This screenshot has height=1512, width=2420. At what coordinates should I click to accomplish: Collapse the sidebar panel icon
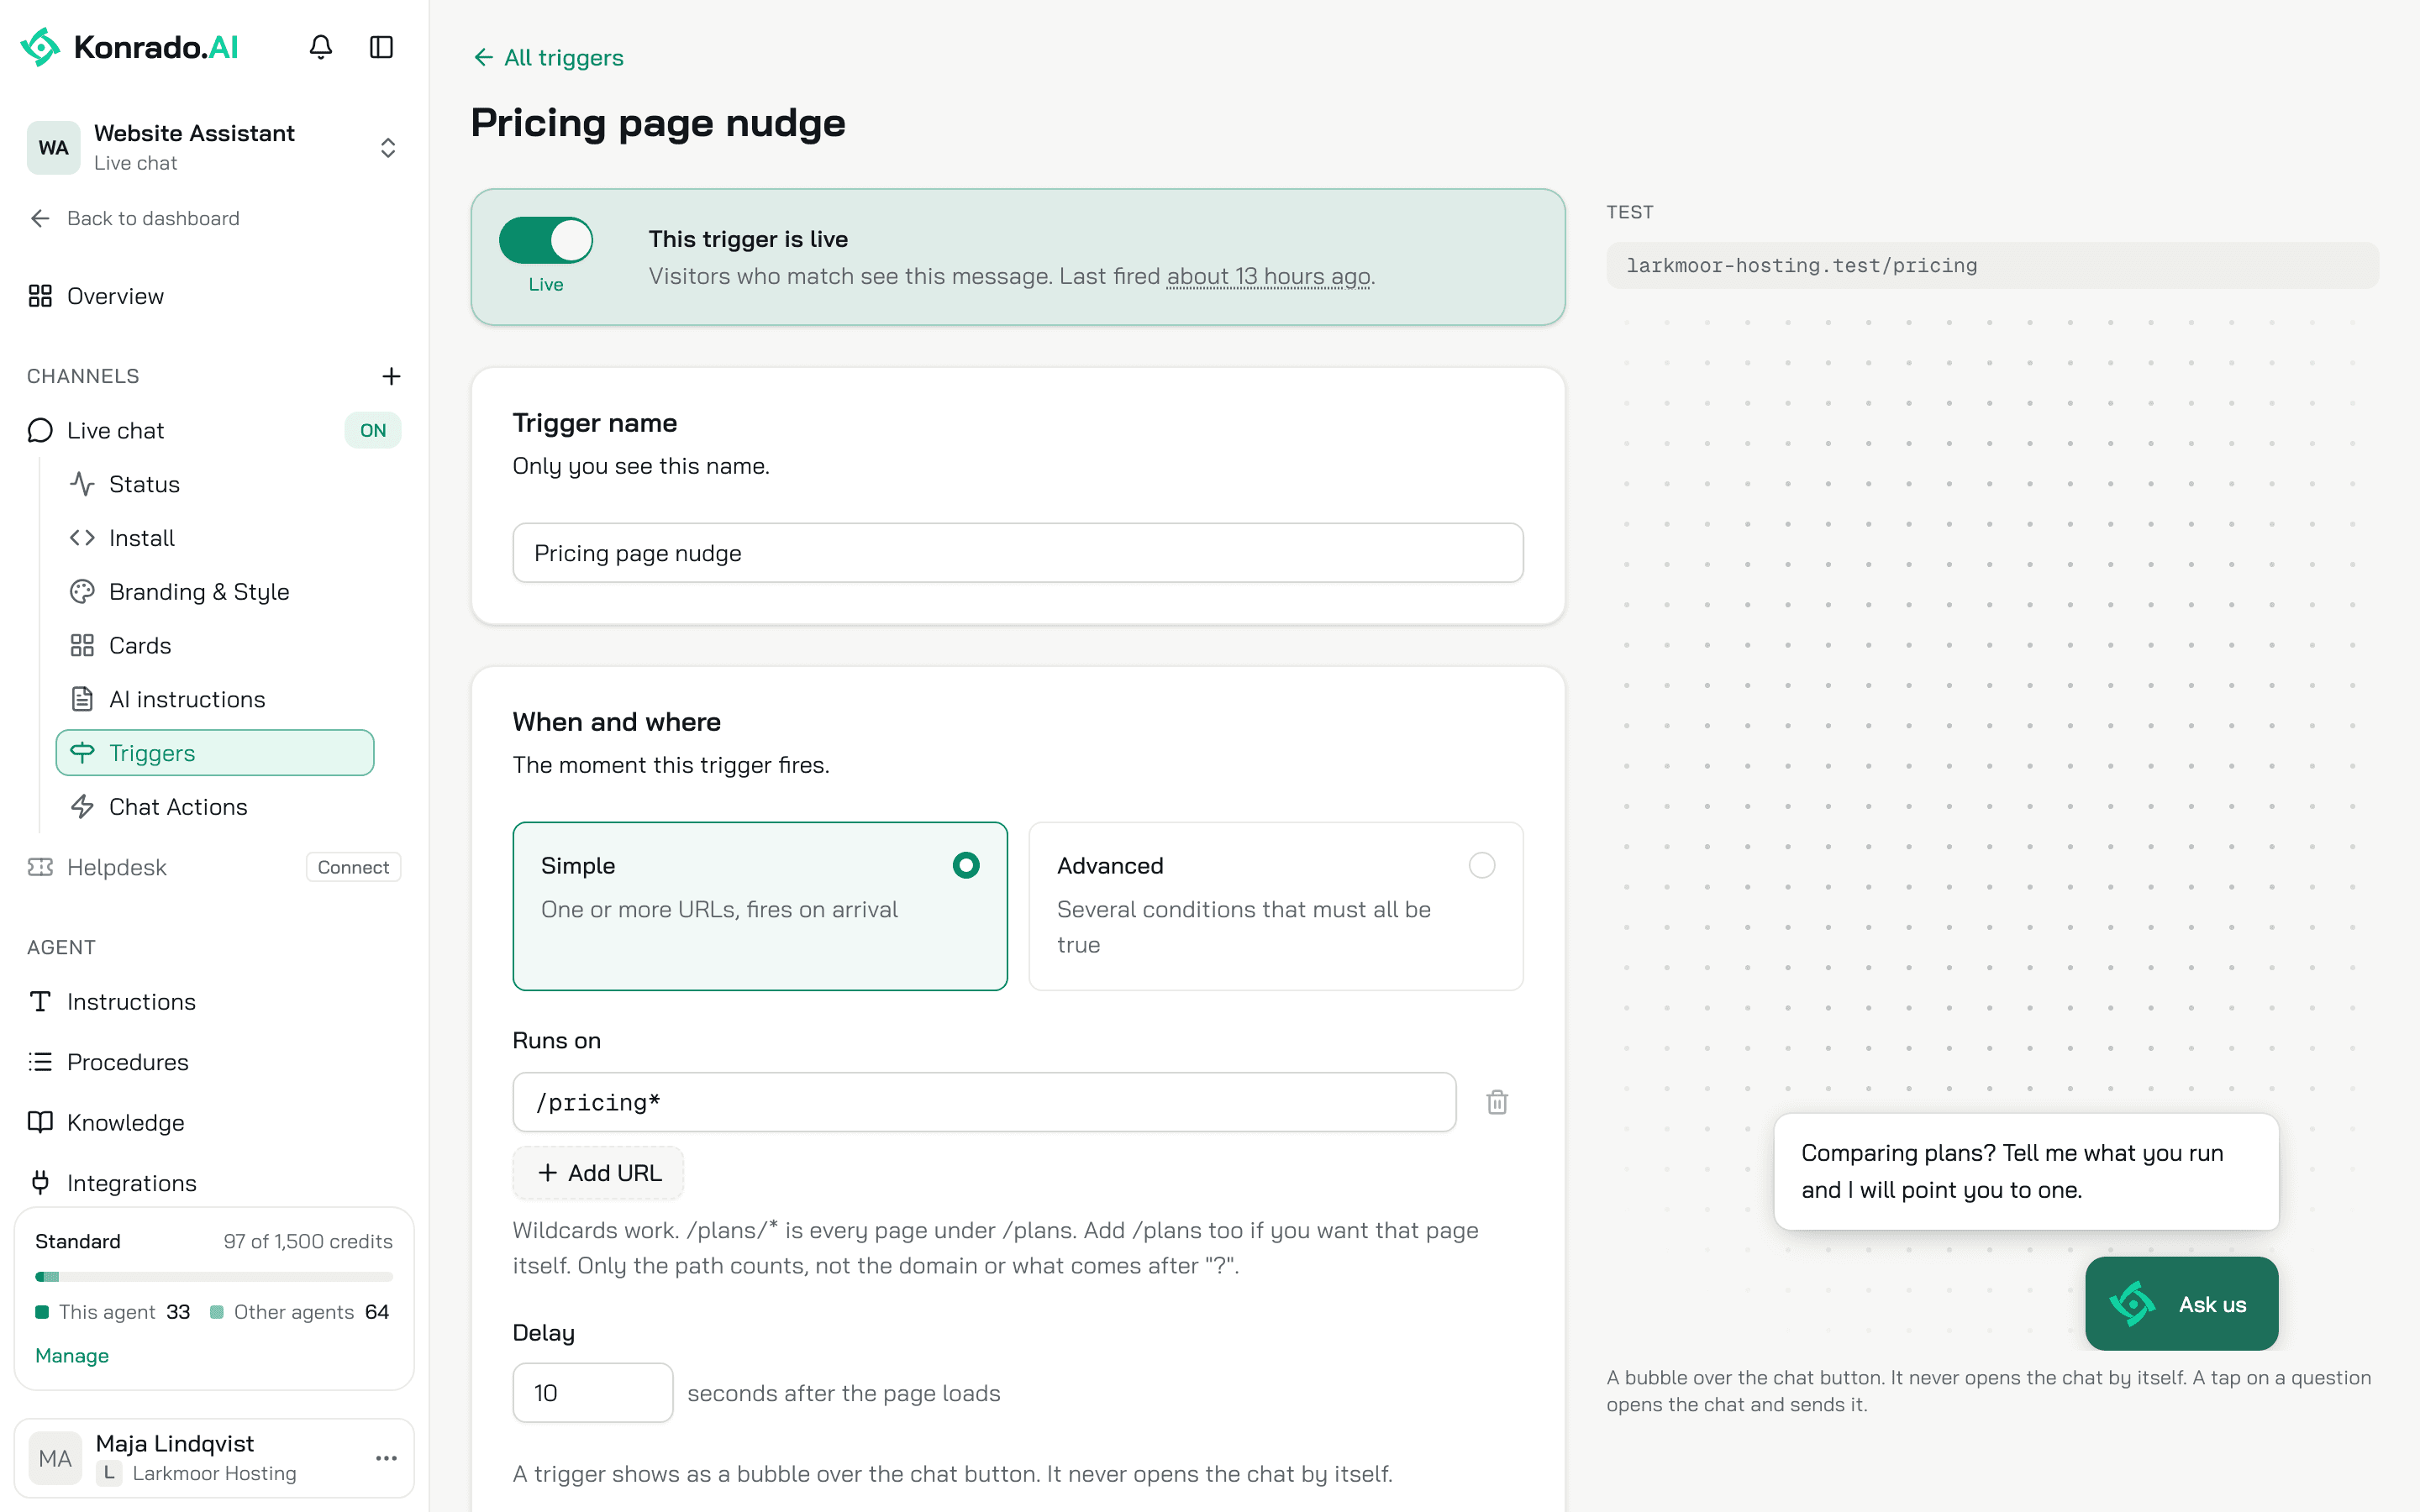tap(381, 47)
